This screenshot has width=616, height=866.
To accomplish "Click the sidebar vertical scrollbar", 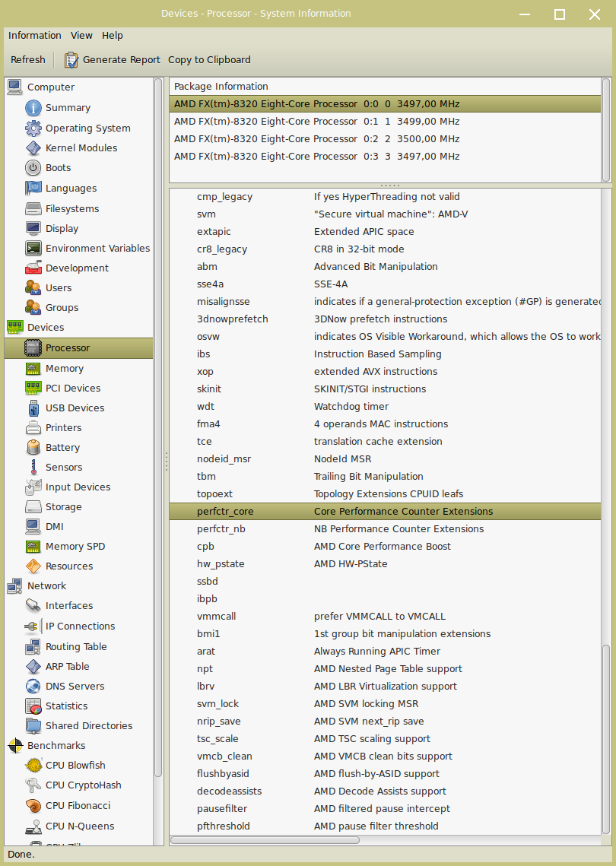I will 158,427.
